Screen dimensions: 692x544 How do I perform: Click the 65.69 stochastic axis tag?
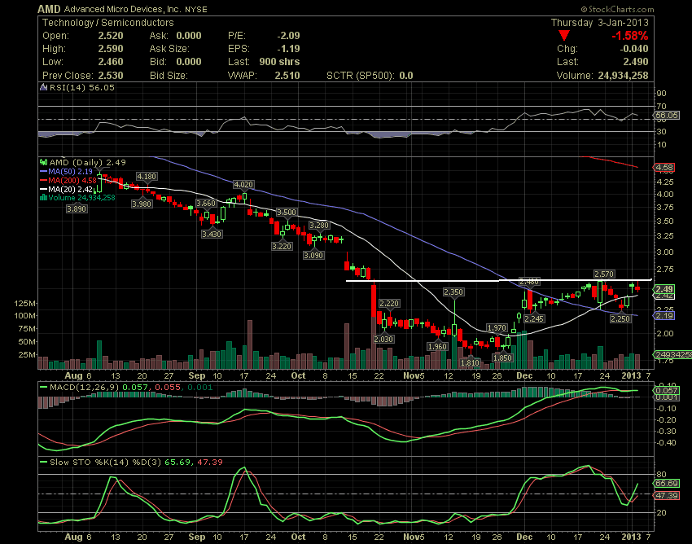667,484
